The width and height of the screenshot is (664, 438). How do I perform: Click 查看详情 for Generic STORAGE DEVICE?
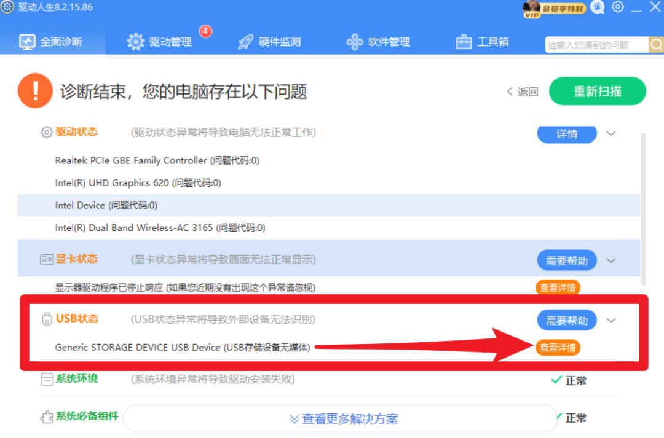558,348
